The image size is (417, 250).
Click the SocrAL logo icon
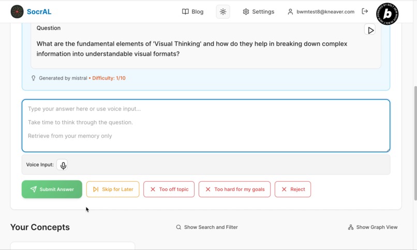pos(17,12)
